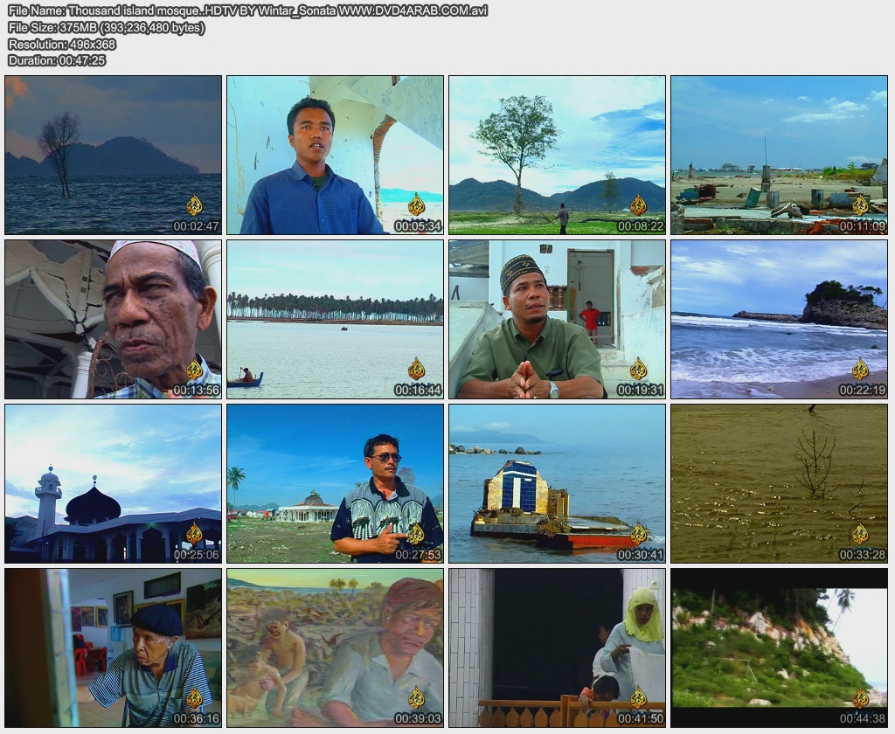Screen dimensions: 895x734
Task: Open the stranded boat thumbnail at 00:30:41
Action: (x=557, y=483)
